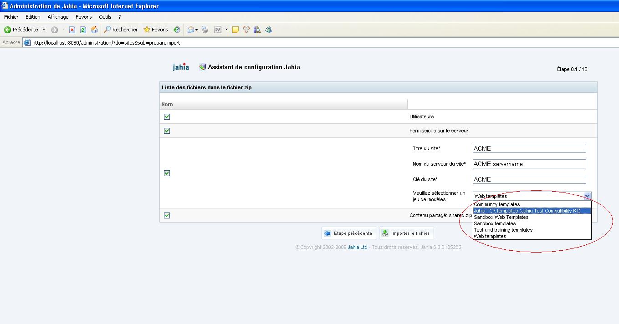Click the Titre du site input field

tap(529, 148)
